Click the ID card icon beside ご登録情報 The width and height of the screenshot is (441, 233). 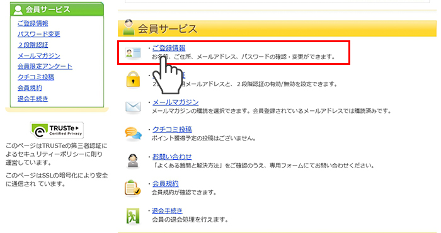click(133, 52)
